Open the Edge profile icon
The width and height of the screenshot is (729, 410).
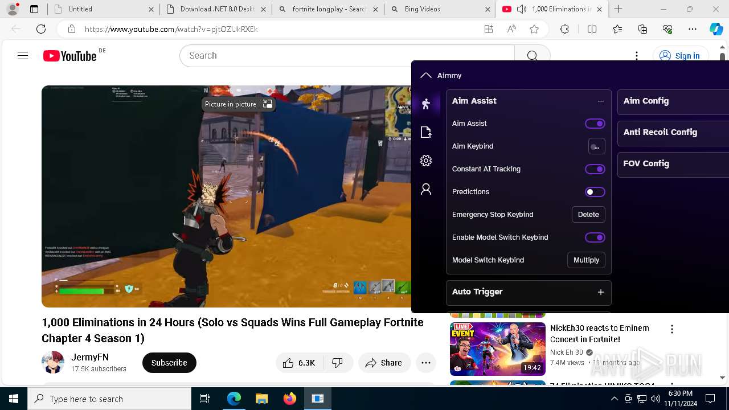pyautogui.click(x=13, y=9)
